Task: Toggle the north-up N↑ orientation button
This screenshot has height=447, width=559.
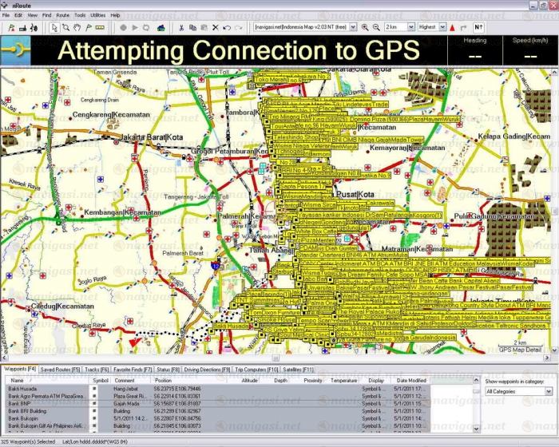Action: (478, 26)
